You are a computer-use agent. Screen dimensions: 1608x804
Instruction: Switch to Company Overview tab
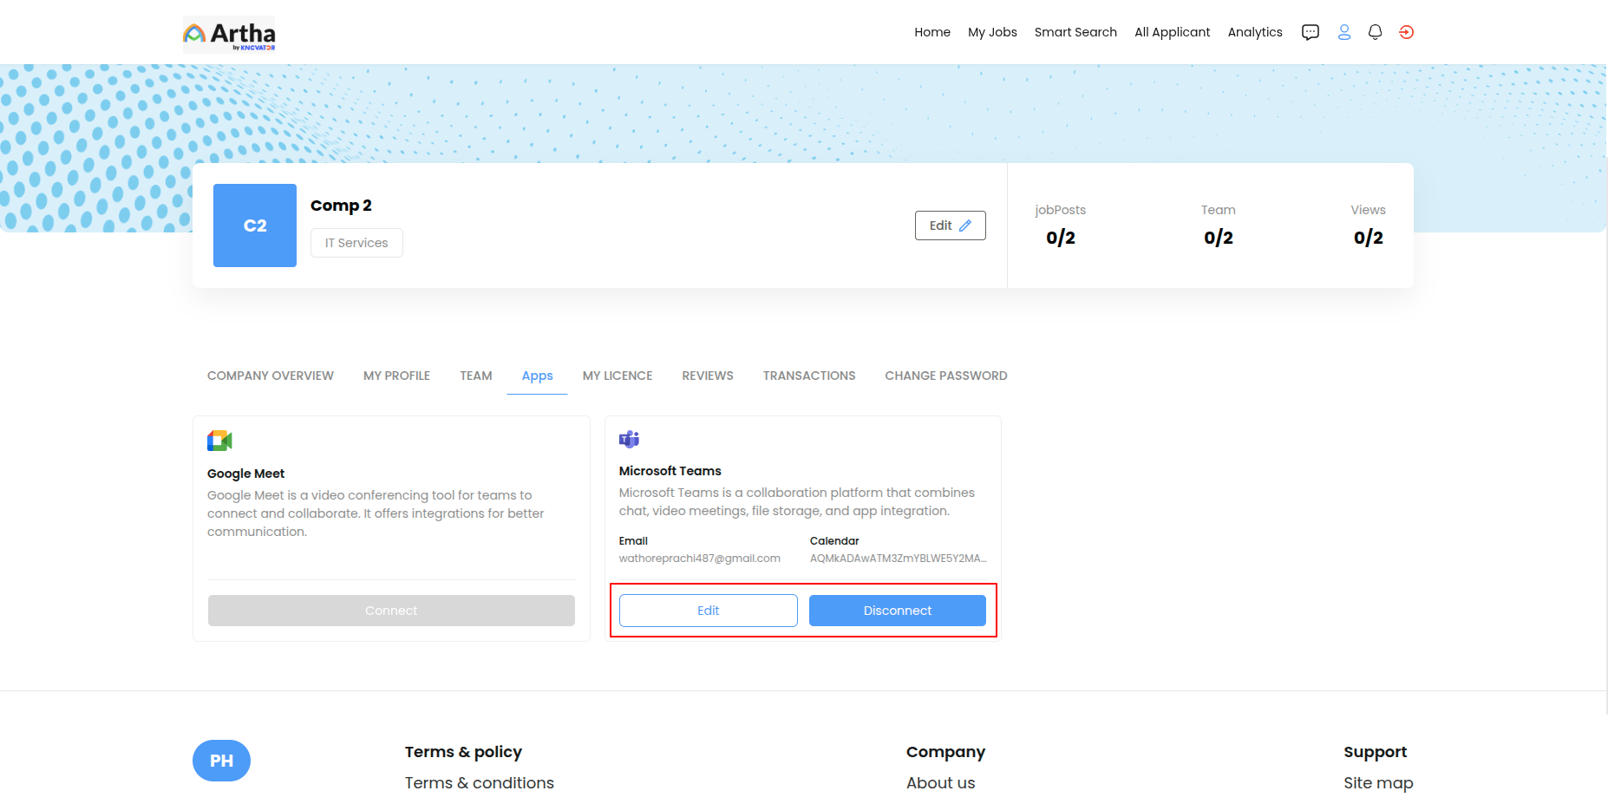pos(271,376)
